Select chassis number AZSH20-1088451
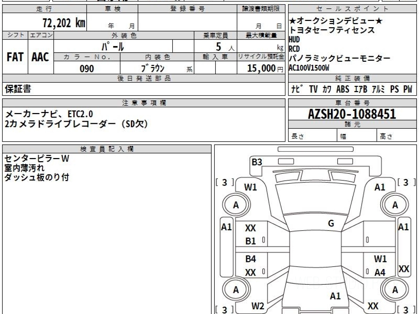The image size is (419, 314). coord(352,114)
